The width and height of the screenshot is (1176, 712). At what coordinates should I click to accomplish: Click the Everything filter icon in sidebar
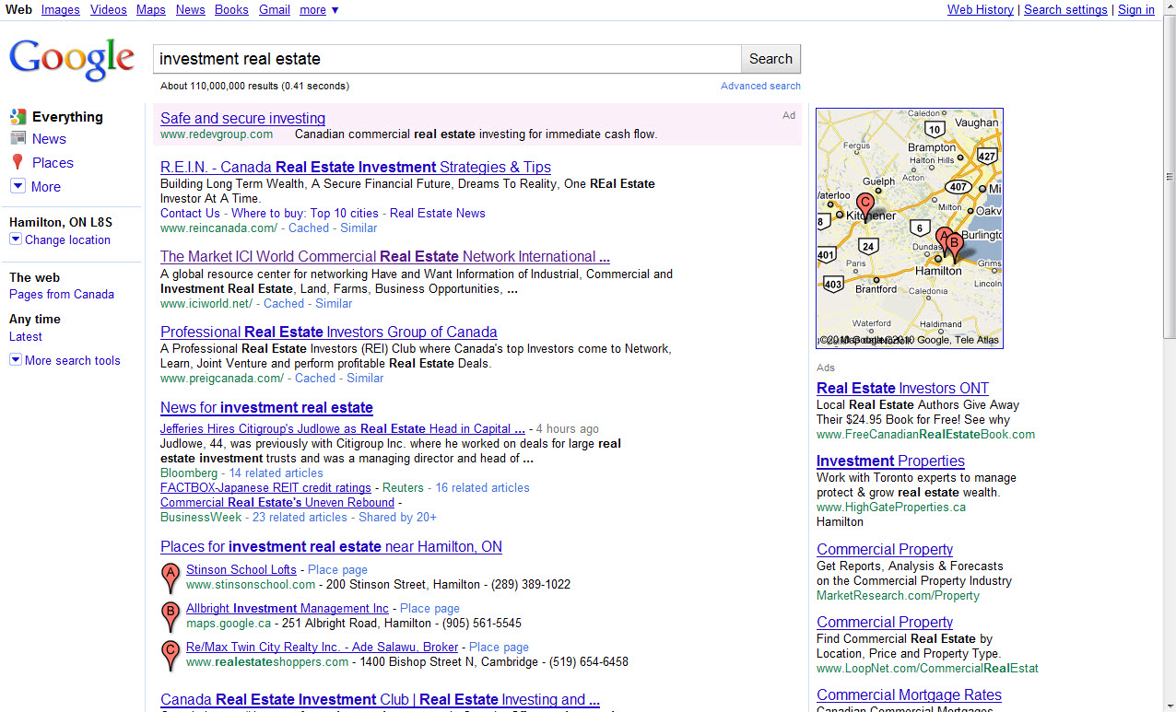coord(18,117)
